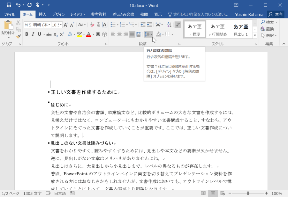Screen dimensions: 288x197
Task: Switch to the 挿入 tab
Action: click(x=42, y=14)
